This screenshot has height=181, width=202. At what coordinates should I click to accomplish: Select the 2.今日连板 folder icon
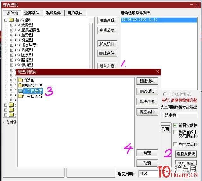point(20,96)
